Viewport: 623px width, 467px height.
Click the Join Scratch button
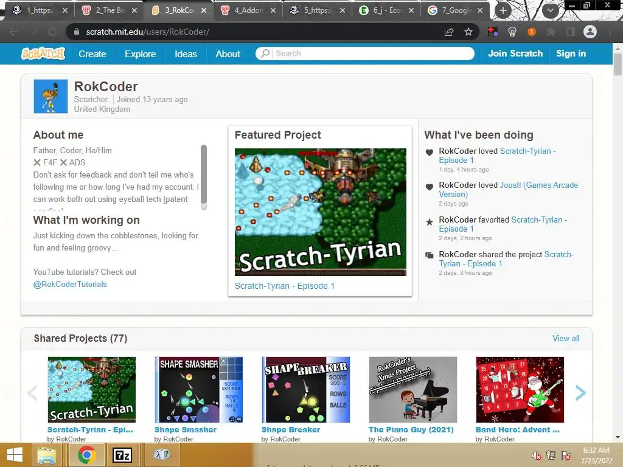(515, 54)
